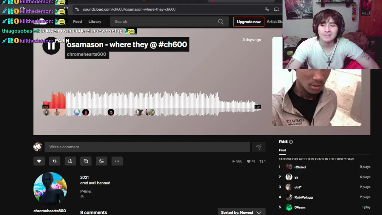Viewport: 382px width, 215px height.
Task: Click the blue commenter avatar on the waveform
Action: click(x=77, y=112)
